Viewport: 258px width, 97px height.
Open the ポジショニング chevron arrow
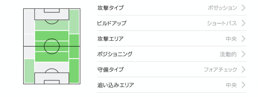pyautogui.click(x=244, y=54)
